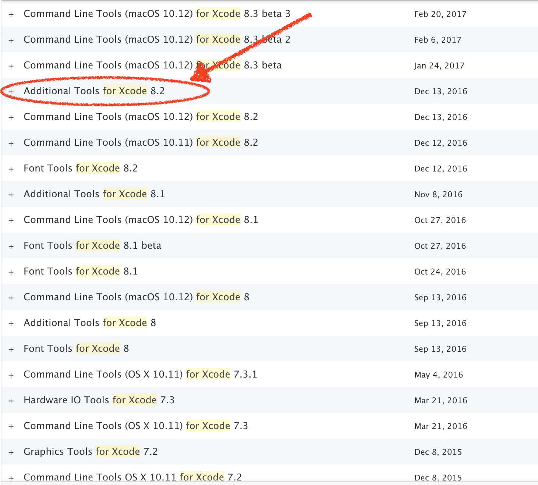Expand Font Tools for Xcode 8.2 plus sign
538x485 pixels.
(x=11, y=169)
